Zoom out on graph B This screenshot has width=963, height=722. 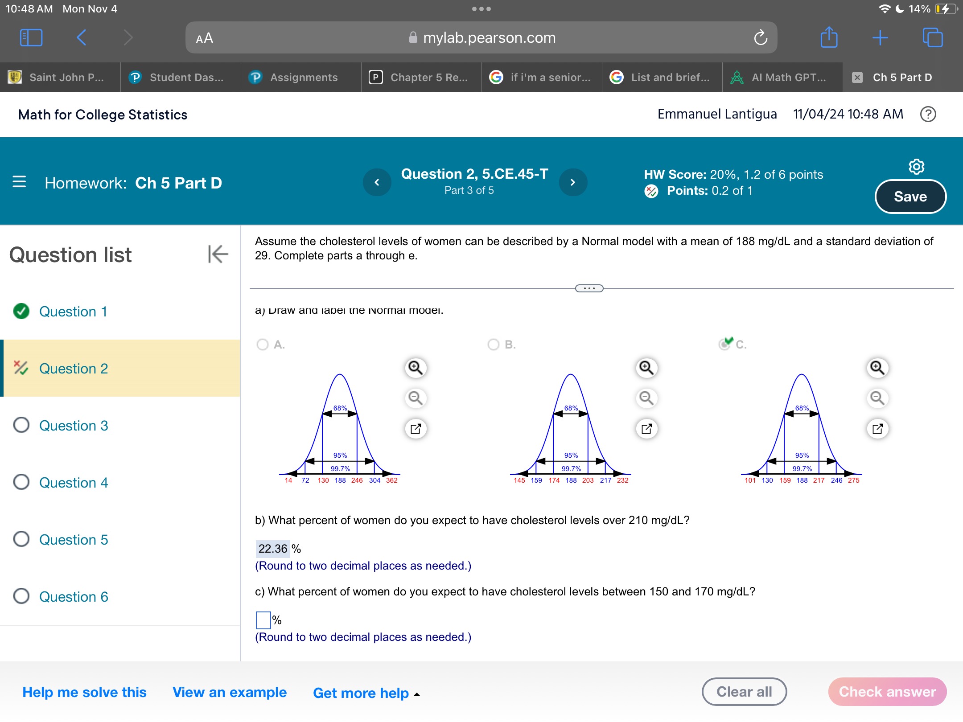[646, 398]
